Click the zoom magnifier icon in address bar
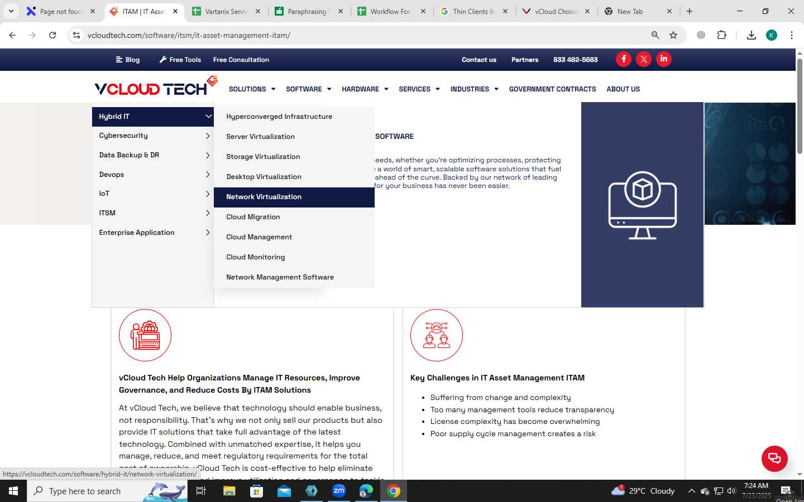This screenshot has width=804, height=502. point(655,35)
